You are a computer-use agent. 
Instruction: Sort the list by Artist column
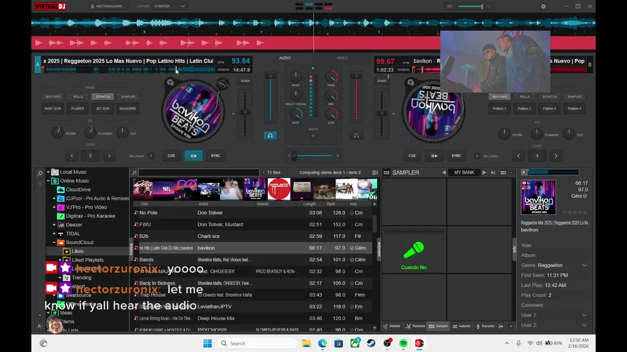coord(203,204)
